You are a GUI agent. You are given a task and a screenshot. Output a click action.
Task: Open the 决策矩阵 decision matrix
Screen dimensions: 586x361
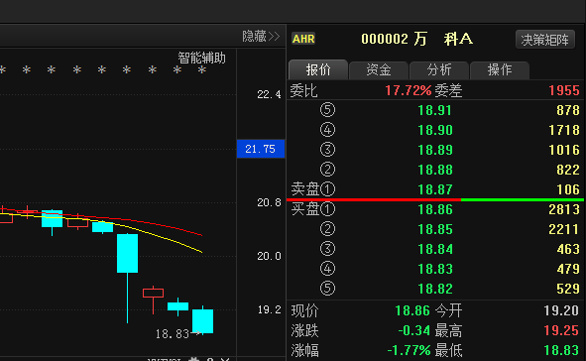point(545,40)
